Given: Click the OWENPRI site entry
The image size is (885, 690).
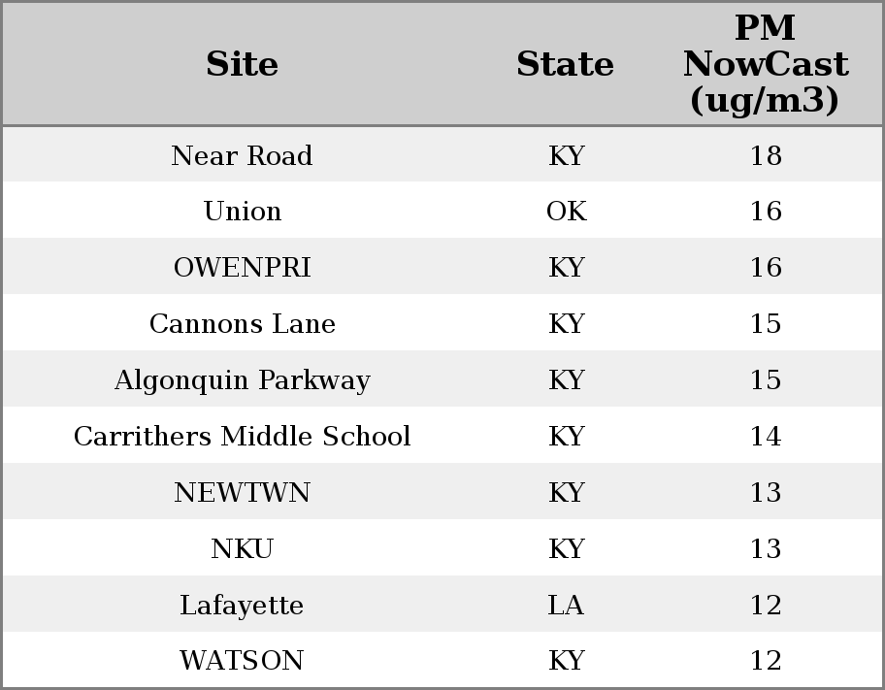Looking at the screenshot, I should point(242,268).
